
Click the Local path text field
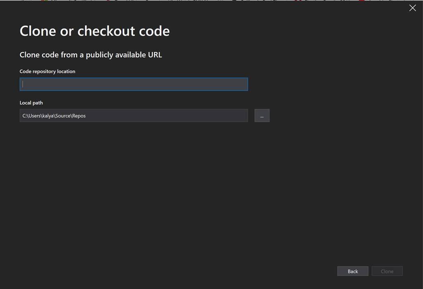(x=133, y=115)
